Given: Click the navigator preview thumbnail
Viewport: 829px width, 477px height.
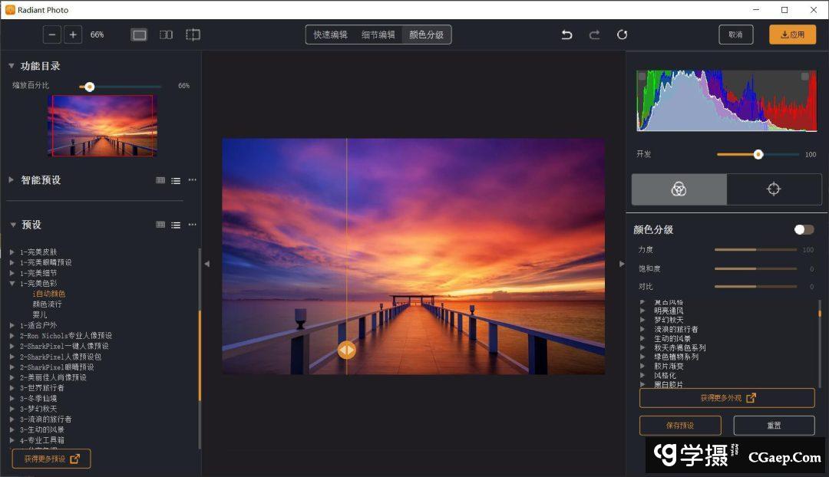Looking at the screenshot, I should 103,126.
